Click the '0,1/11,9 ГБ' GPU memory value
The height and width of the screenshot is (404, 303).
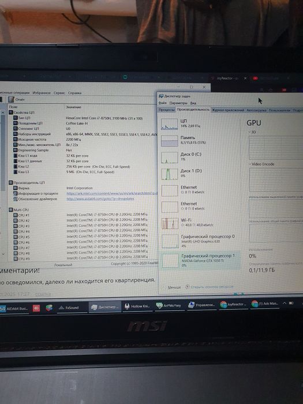pyautogui.click(x=262, y=270)
